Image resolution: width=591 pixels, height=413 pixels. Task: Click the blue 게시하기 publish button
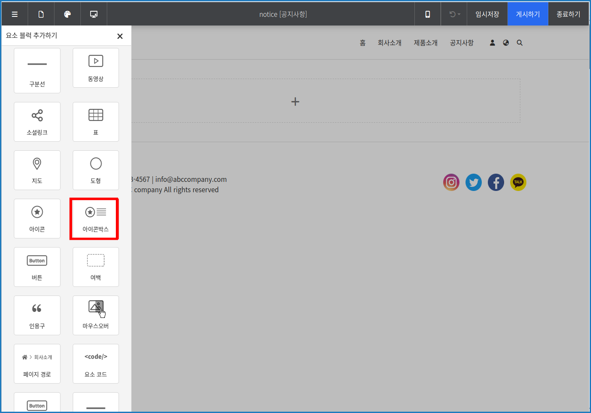point(527,13)
